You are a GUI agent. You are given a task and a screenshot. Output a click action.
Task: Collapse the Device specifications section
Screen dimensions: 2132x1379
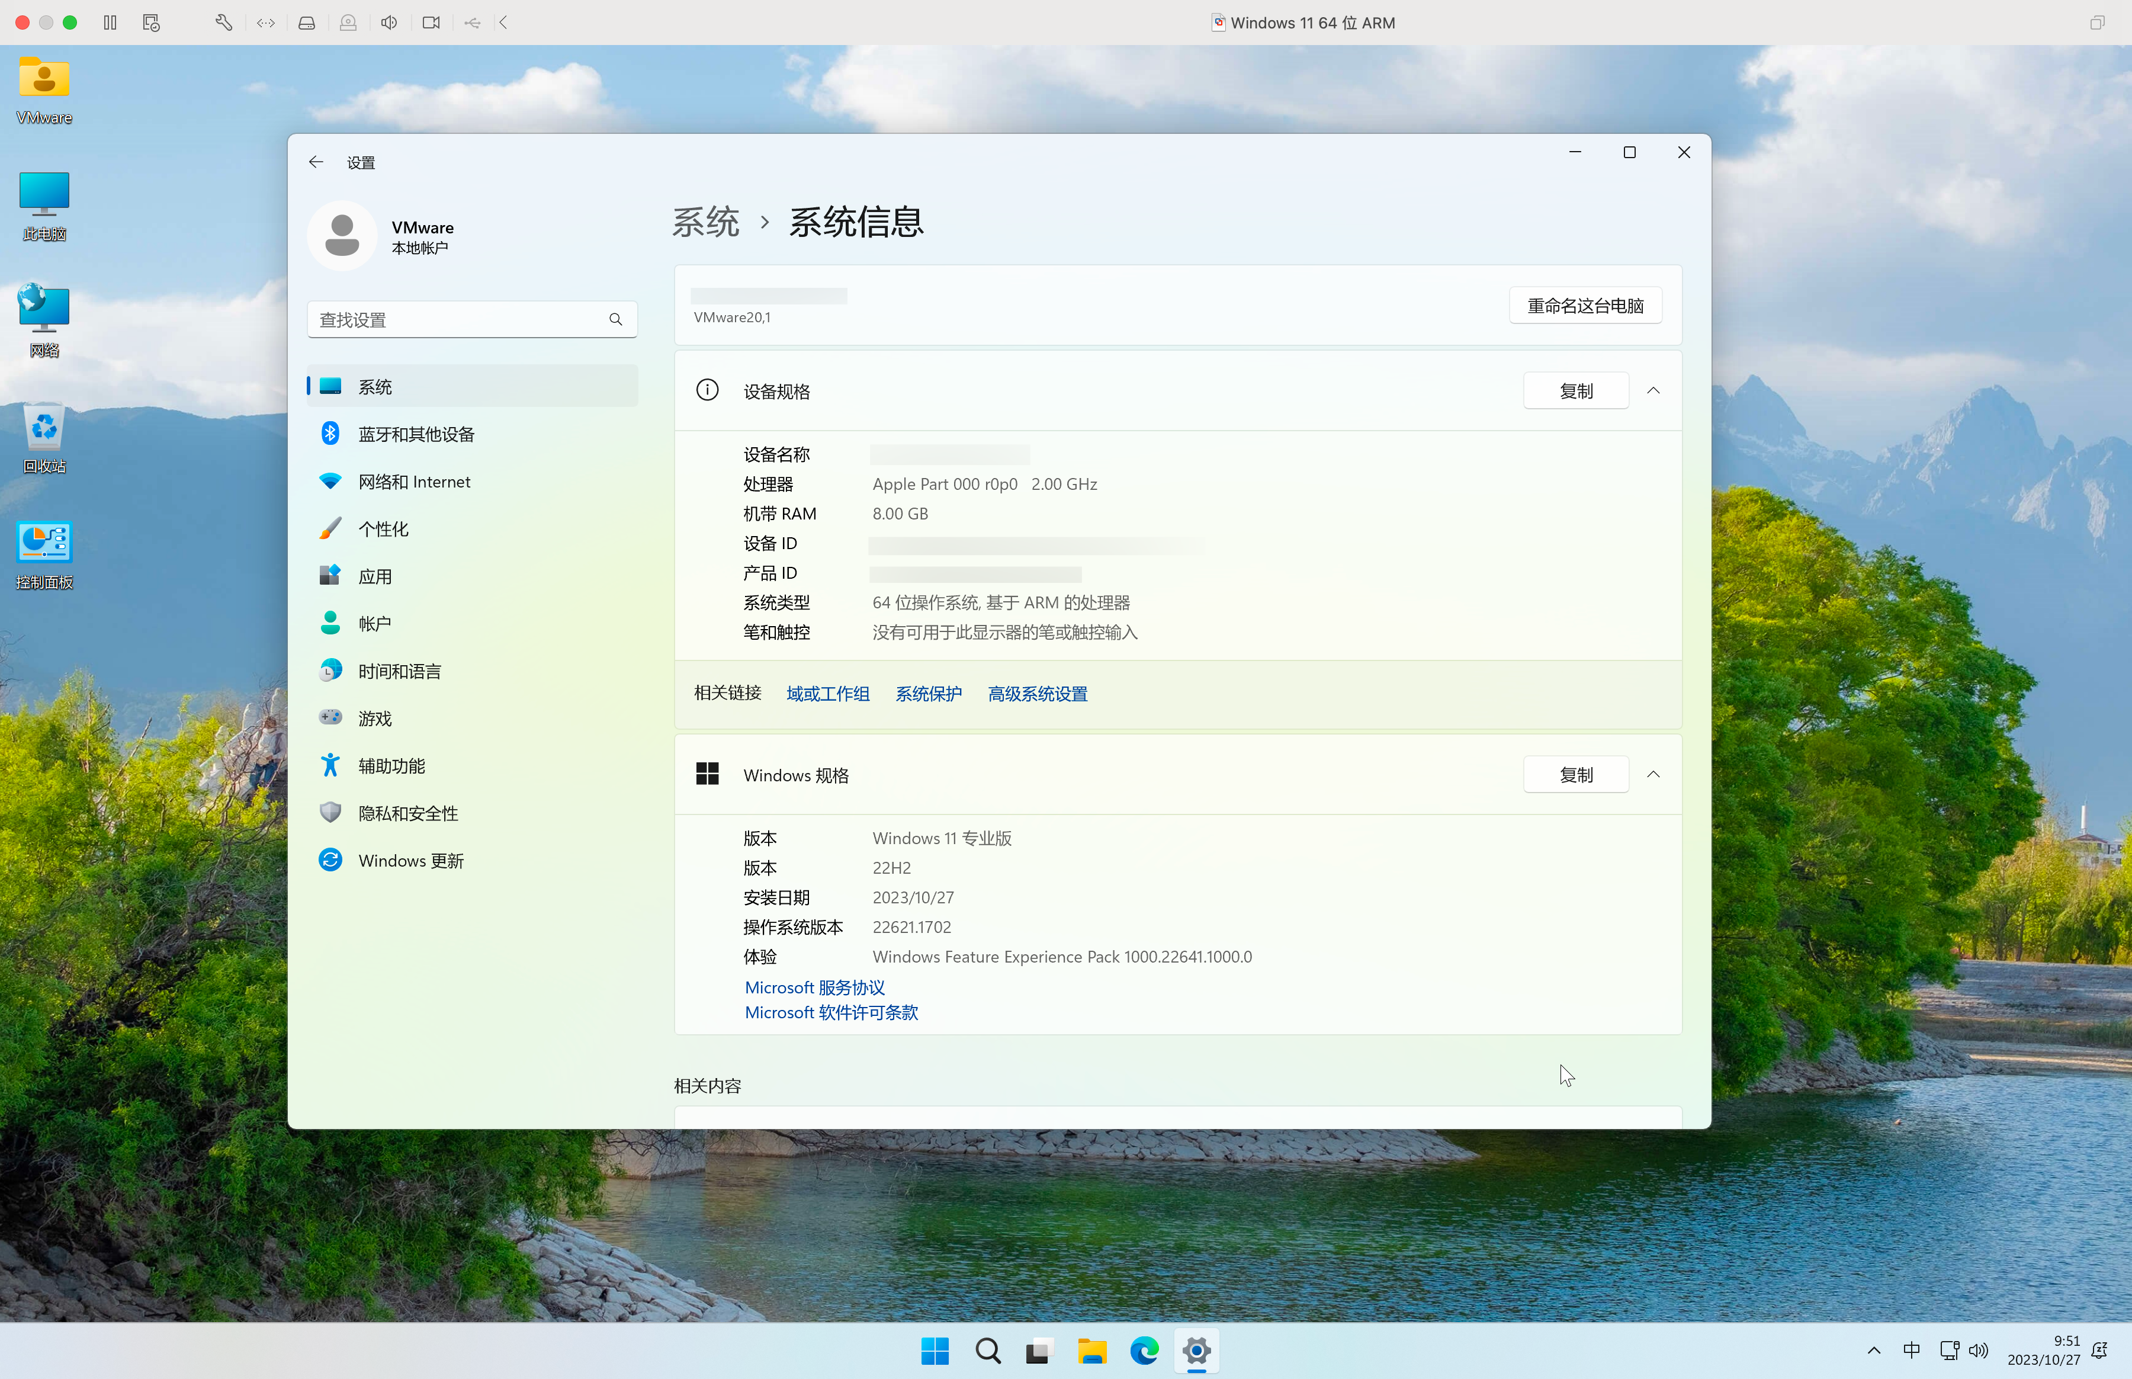pos(1652,390)
